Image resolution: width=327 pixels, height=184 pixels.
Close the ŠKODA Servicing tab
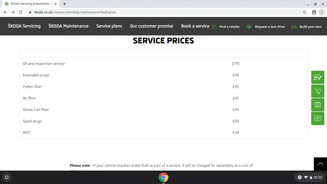[56, 4]
